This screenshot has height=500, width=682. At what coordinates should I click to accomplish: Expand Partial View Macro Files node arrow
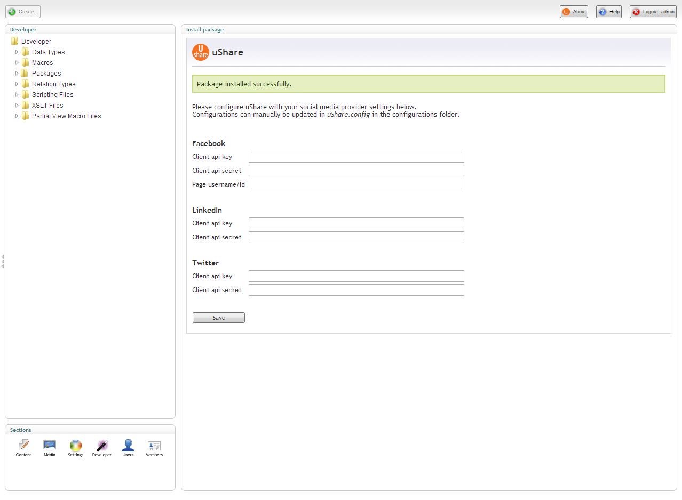pyautogui.click(x=17, y=116)
